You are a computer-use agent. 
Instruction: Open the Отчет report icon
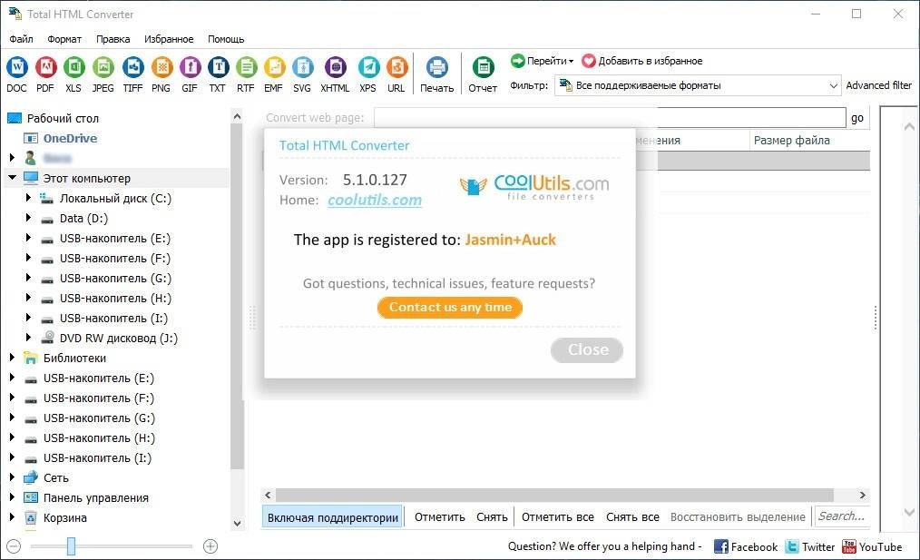[x=483, y=68]
